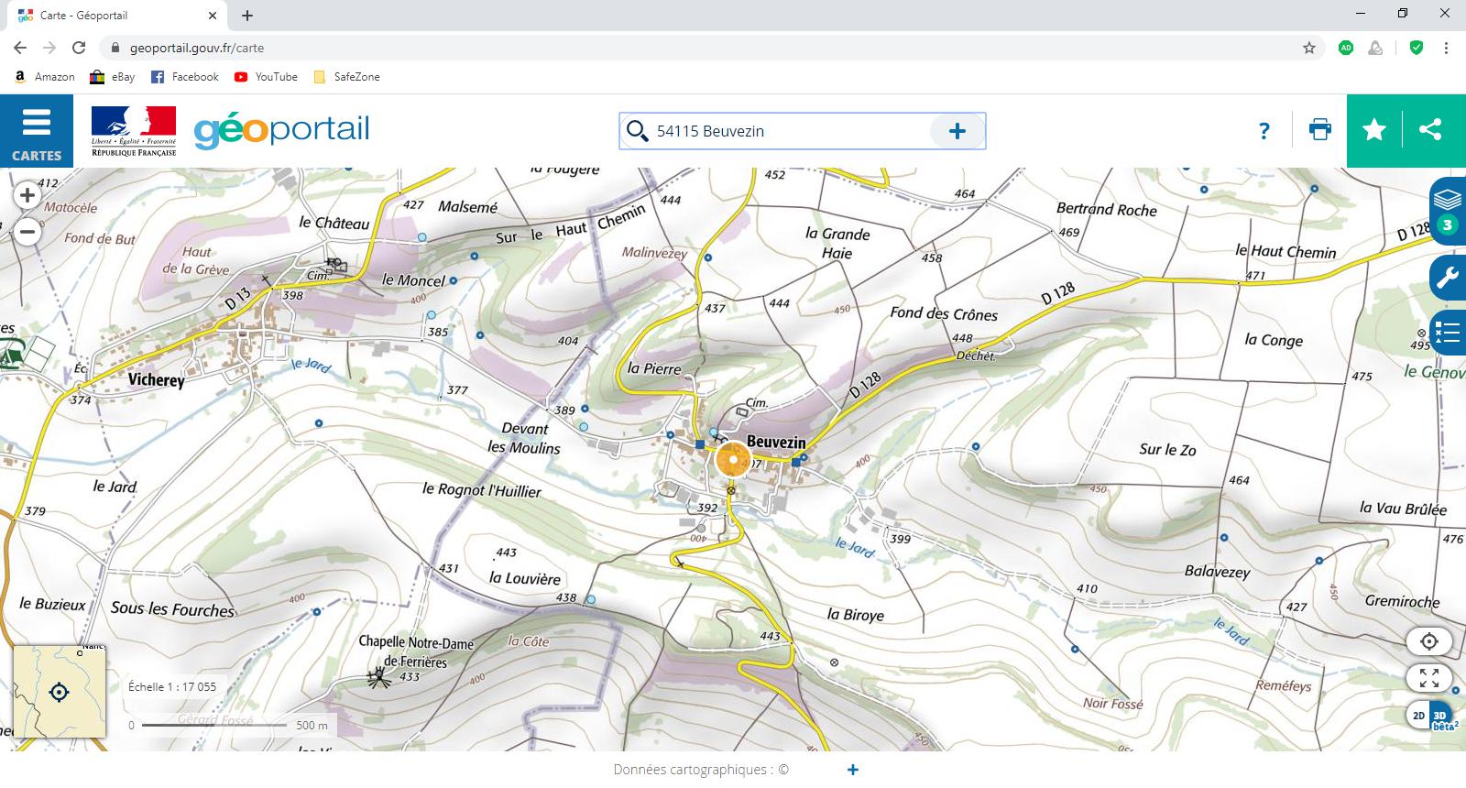Open the YouTube bookmark
This screenshot has height=788, width=1466.
[266, 77]
